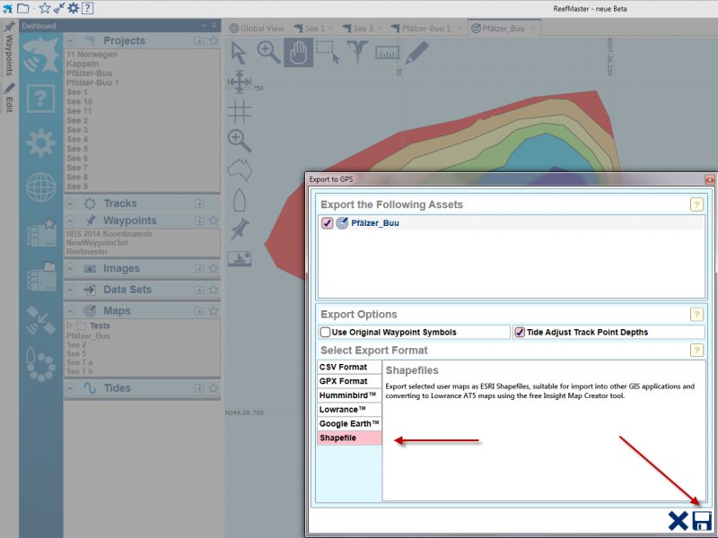
Task: Uncheck the Pfälzer_Buu asset checkbox
Action: (328, 223)
